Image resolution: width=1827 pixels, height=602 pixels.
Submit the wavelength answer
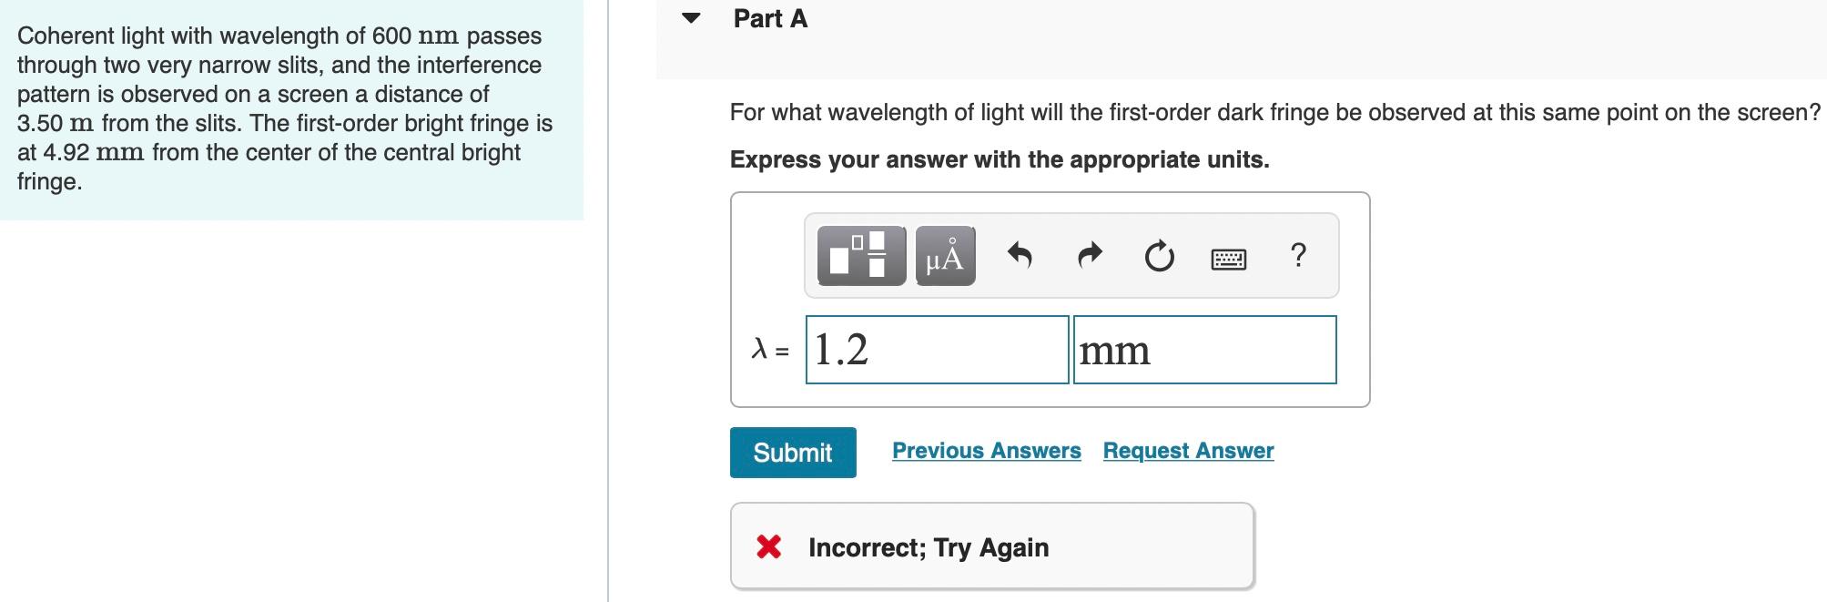pos(792,452)
